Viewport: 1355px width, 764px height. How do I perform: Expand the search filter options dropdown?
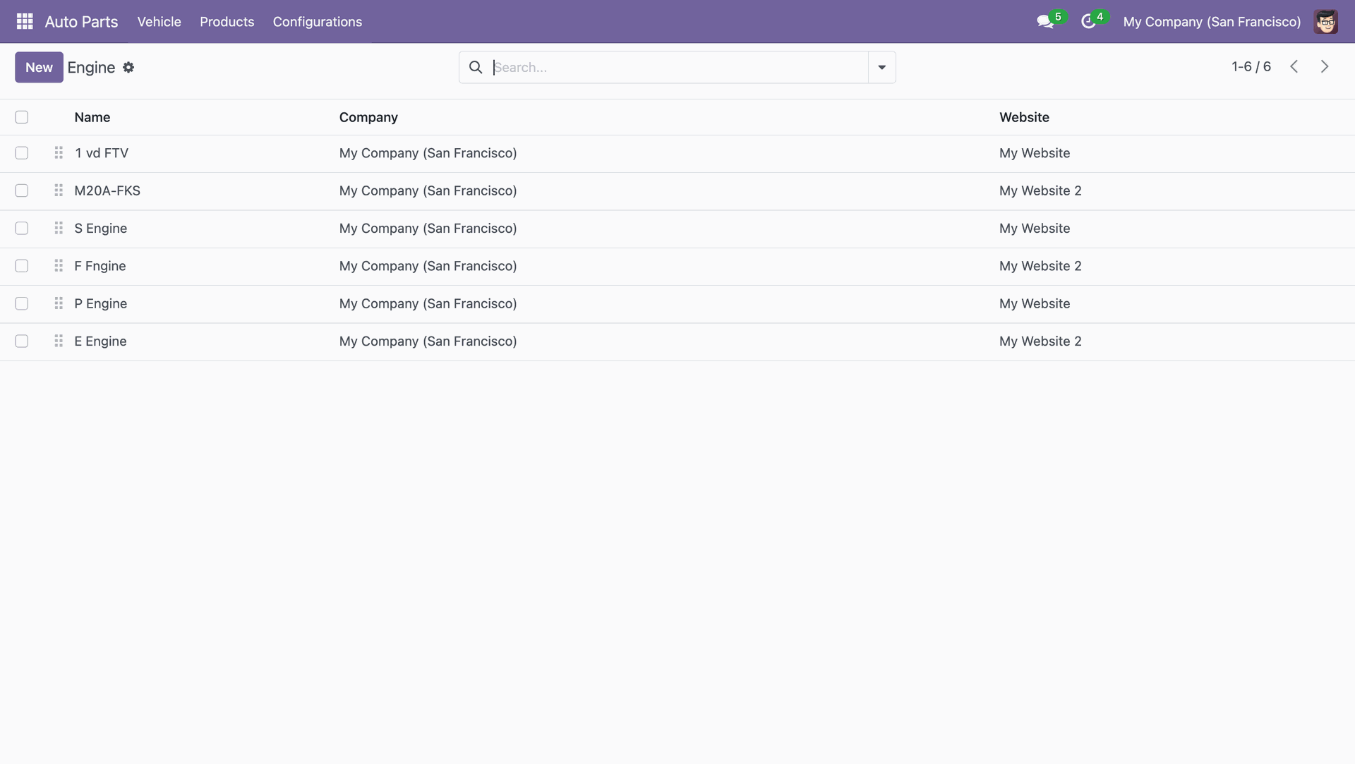click(881, 67)
